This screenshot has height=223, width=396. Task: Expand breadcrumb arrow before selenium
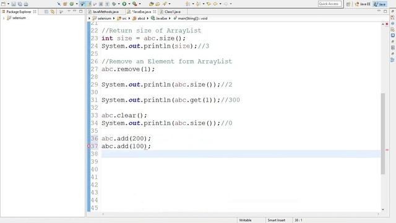point(89,19)
